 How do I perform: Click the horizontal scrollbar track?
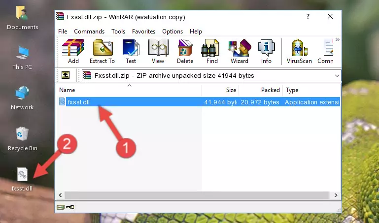pos(197,195)
